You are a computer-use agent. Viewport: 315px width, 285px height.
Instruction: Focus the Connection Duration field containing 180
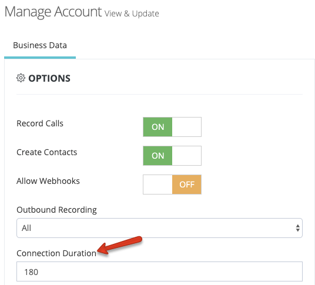coord(159,271)
